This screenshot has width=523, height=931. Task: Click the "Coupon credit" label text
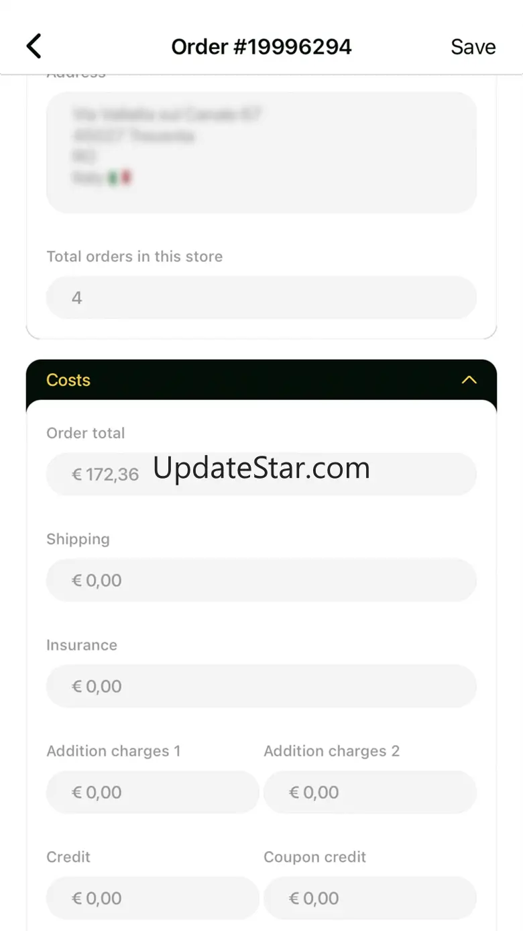click(315, 857)
